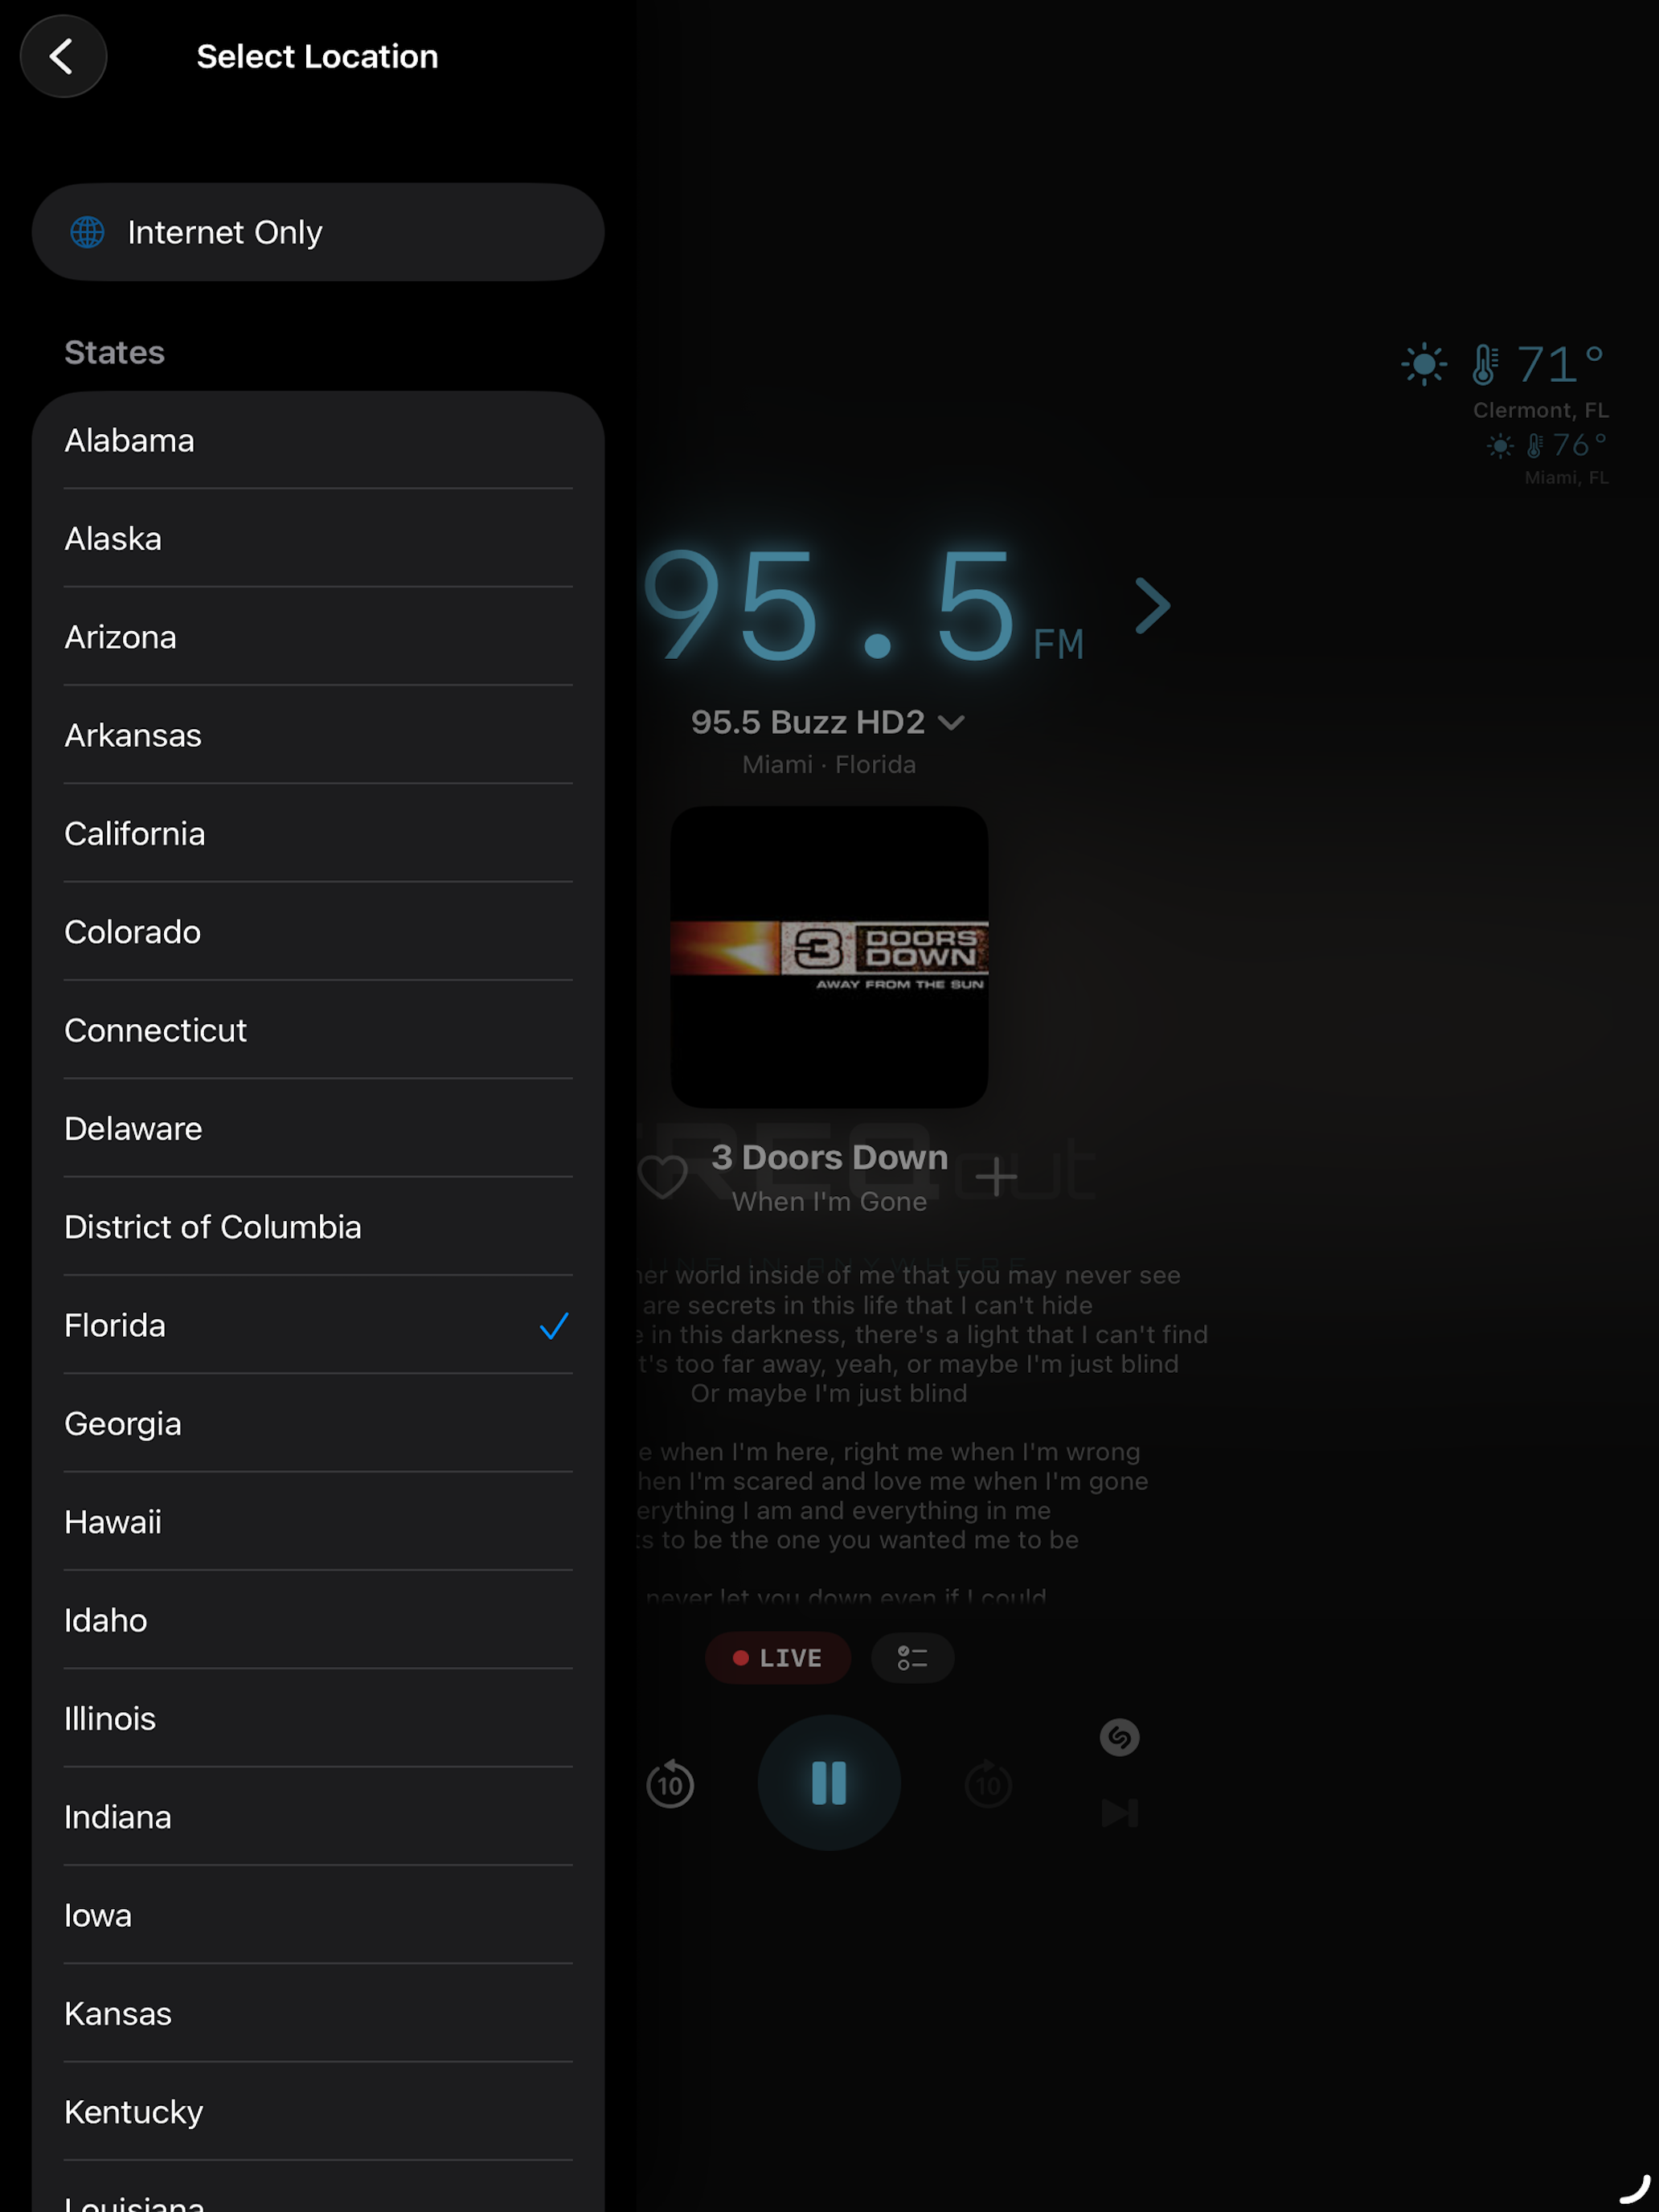Viewport: 1659px width, 2212px height.
Task: Select Georgia as the location
Action: pos(318,1424)
